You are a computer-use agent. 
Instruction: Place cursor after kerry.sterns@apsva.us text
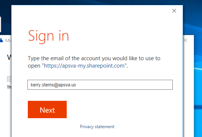point(76,85)
